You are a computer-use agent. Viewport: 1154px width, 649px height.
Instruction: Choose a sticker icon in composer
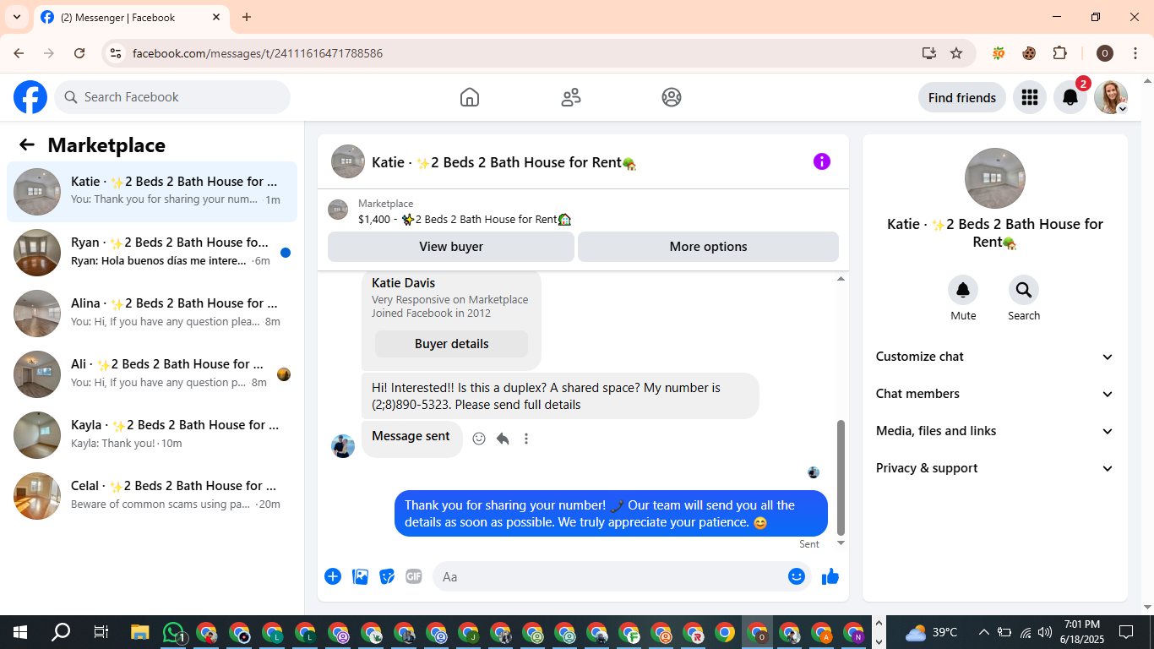(x=387, y=576)
